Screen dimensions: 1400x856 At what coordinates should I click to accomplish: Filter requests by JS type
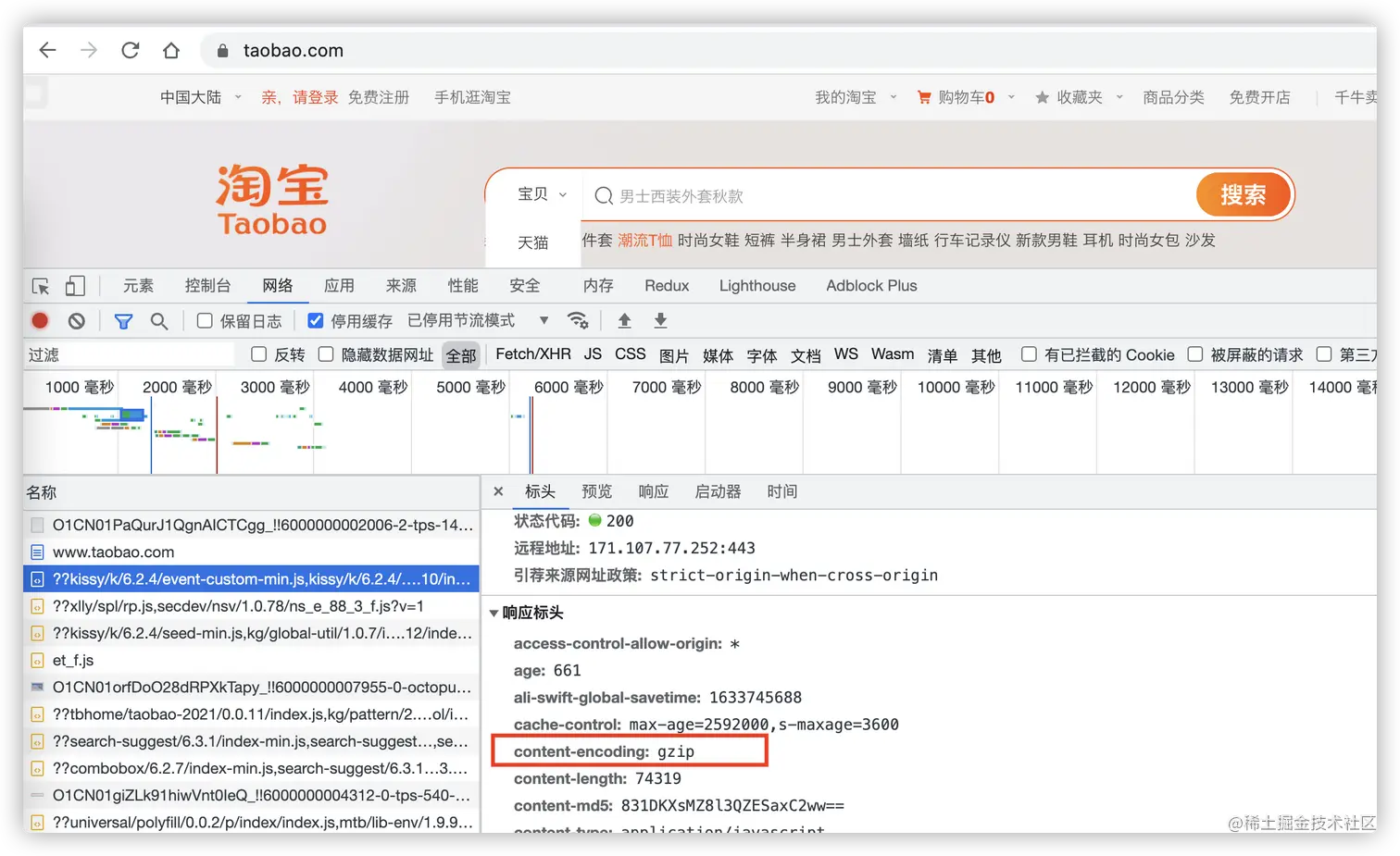(x=593, y=354)
